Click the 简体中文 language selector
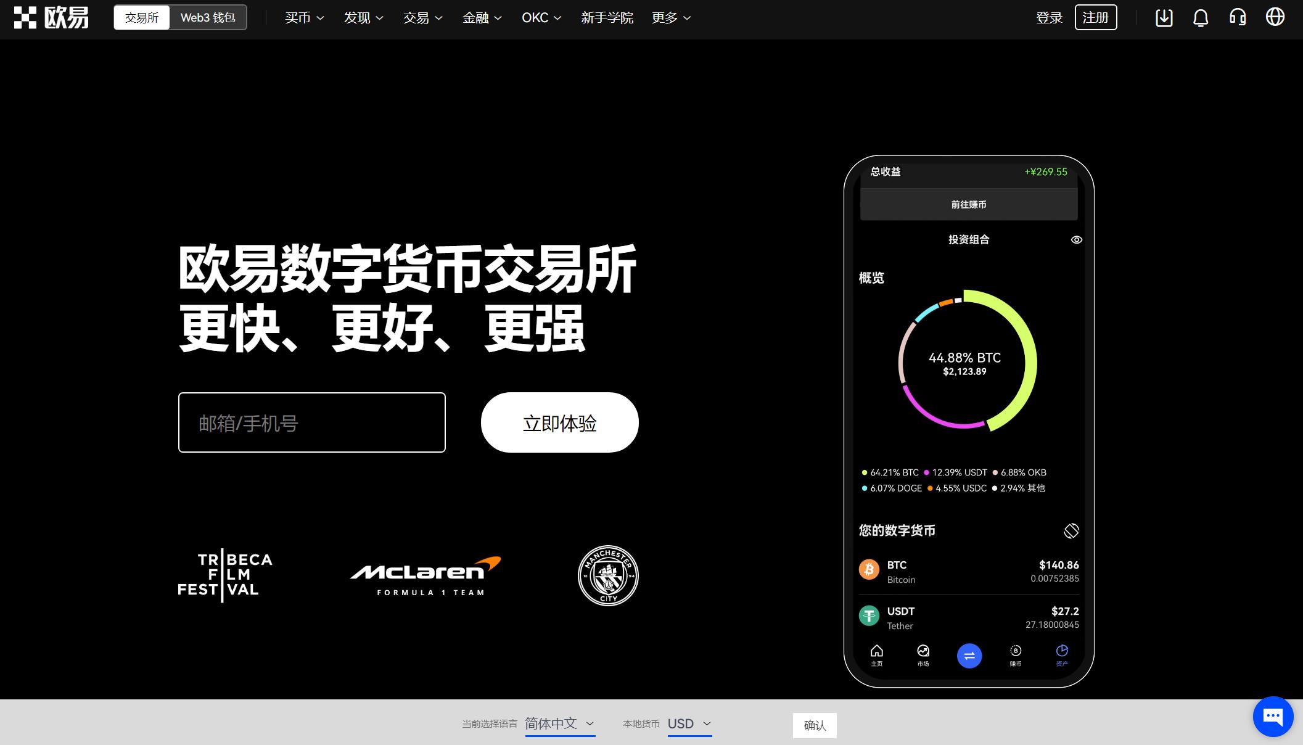Image resolution: width=1303 pixels, height=745 pixels. click(559, 725)
